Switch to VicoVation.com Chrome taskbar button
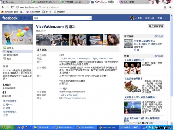 (x=108, y=128)
